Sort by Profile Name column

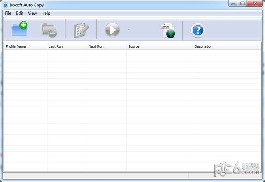click(26, 46)
